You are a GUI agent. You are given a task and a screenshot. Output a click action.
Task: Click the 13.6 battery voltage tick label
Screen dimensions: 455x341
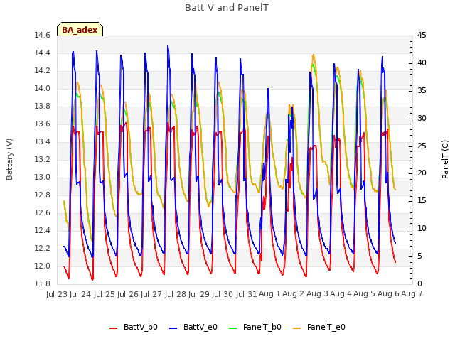coord(43,124)
